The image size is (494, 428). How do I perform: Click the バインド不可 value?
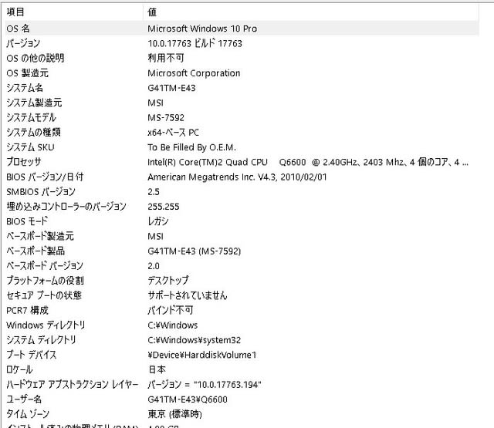coord(171,310)
